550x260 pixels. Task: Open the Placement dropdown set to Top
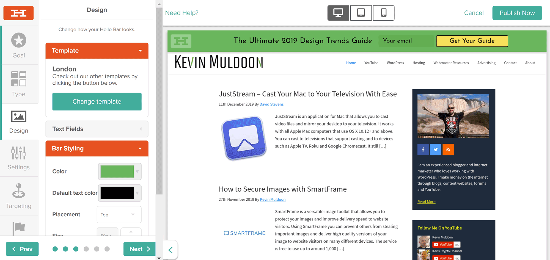(x=119, y=215)
